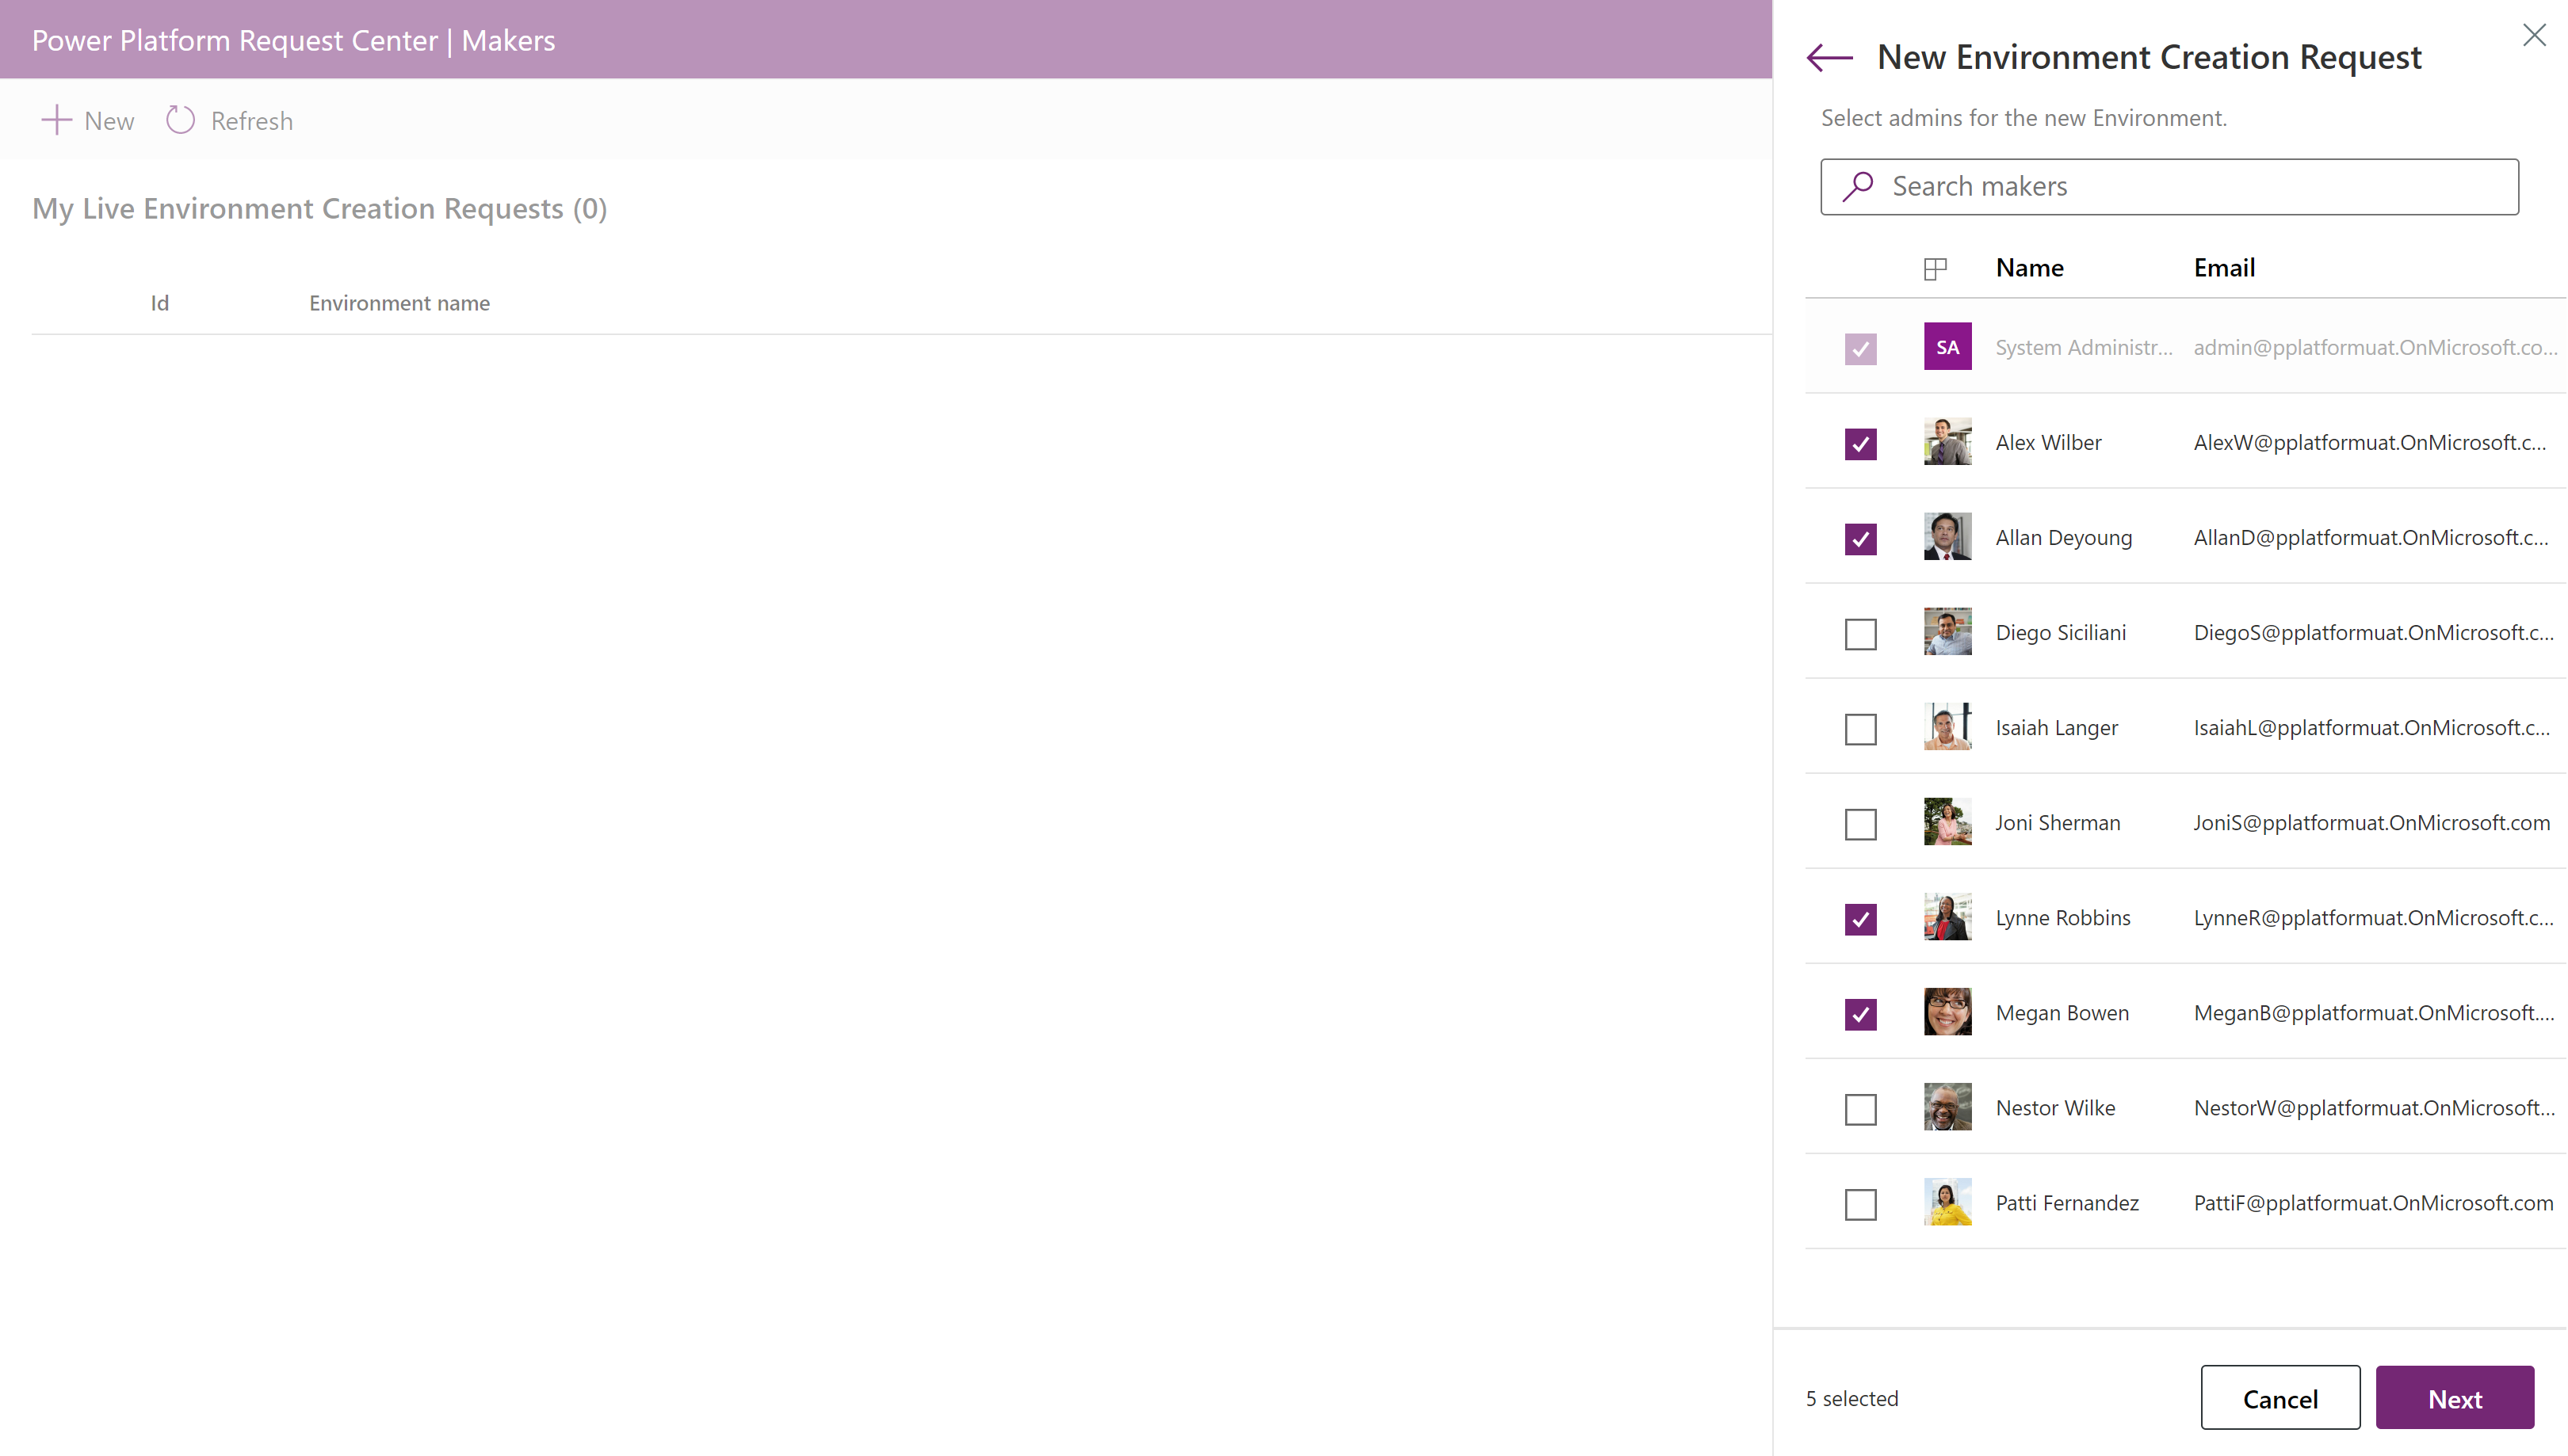Click the Megan Bowen profile photo icon
Image resolution: width=2568 pixels, height=1456 pixels.
(x=1947, y=1012)
